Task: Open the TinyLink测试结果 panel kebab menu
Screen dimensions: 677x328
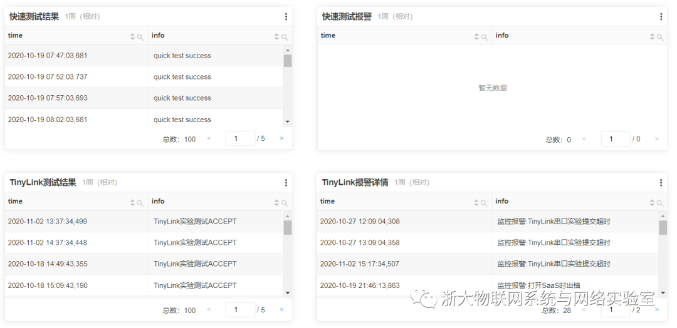Action: 286,183
